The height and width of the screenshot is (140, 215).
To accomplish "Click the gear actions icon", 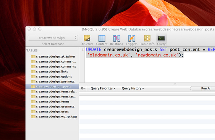I will click(x=83, y=89).
